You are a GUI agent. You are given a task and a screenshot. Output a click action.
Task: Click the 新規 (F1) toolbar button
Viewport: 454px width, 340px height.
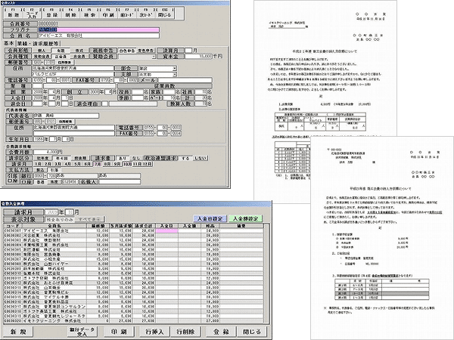[13, 14]
